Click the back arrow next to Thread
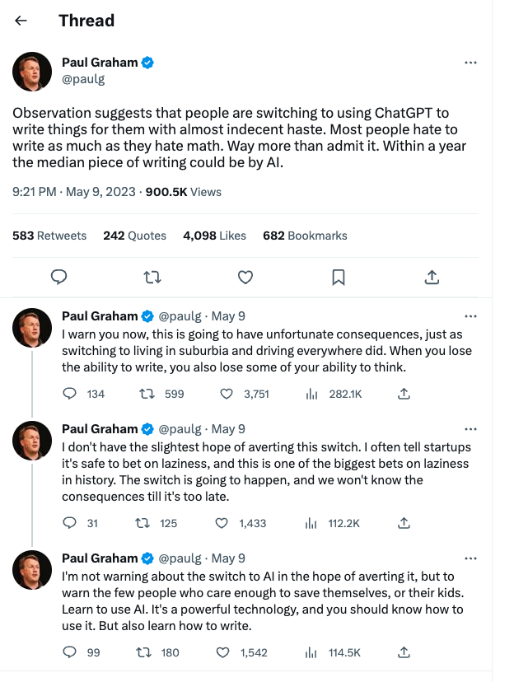The image size is (514, 682). click(21, 21)
